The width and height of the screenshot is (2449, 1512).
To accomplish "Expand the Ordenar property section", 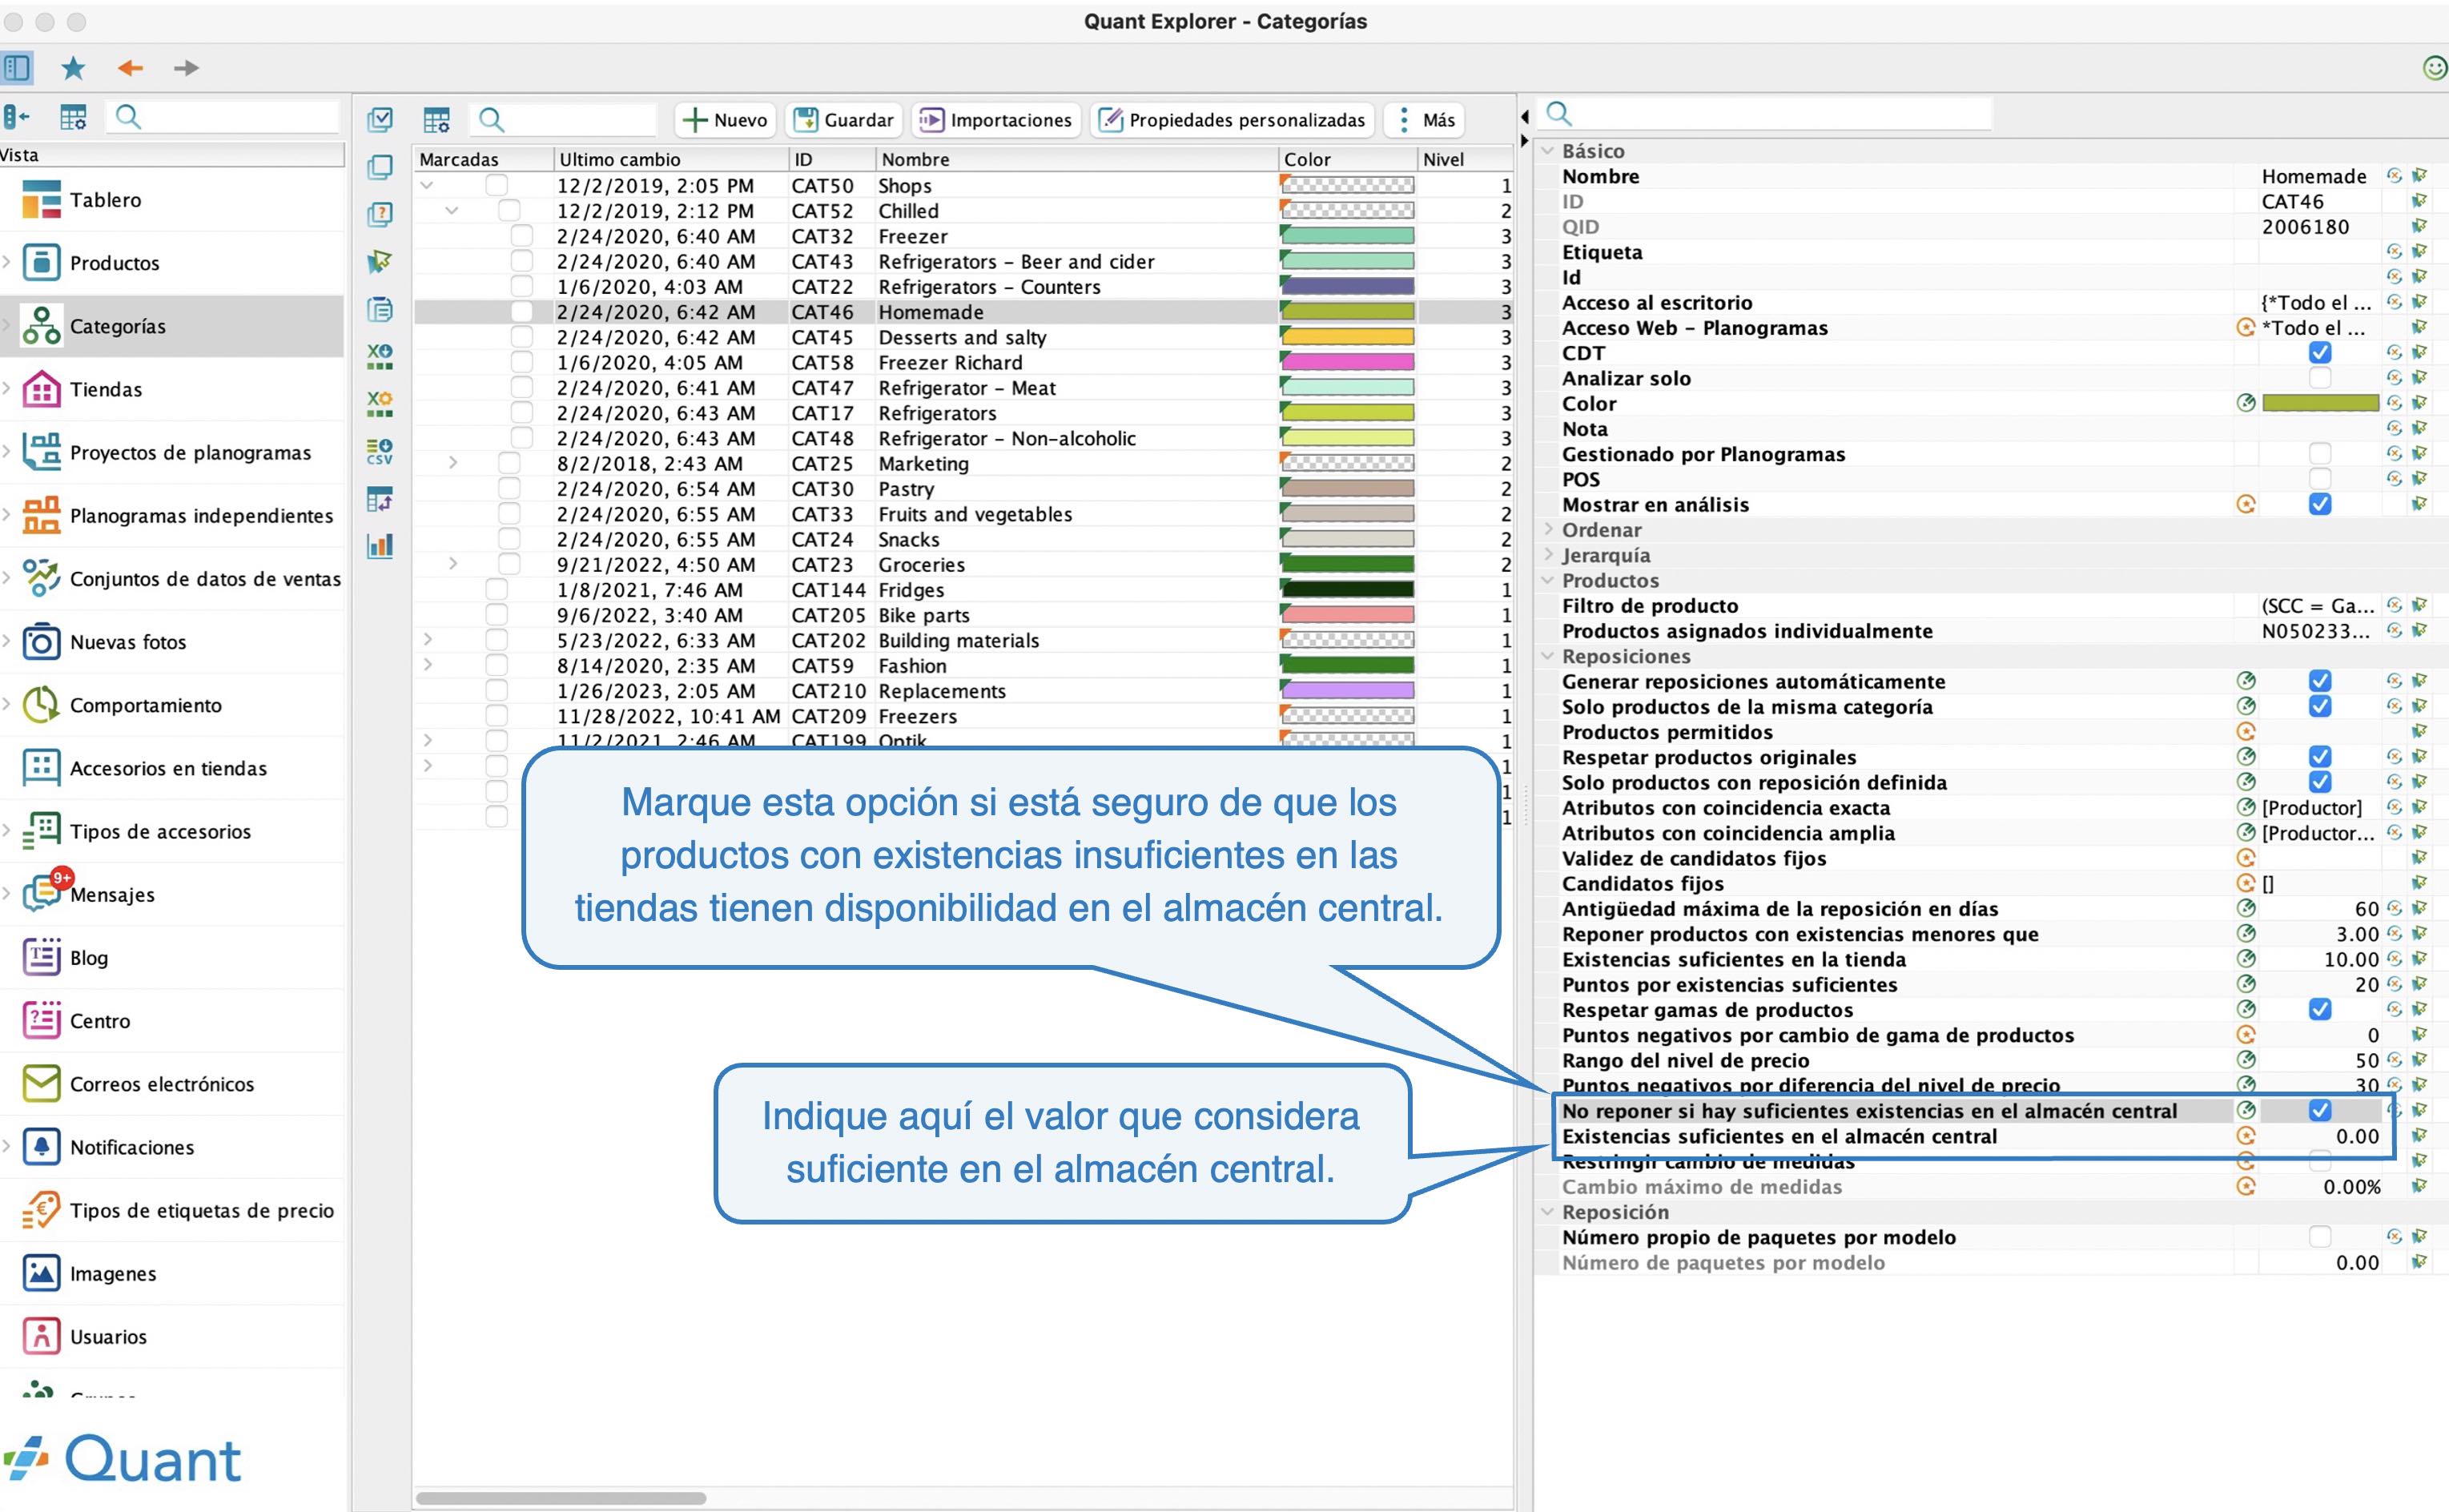I will point(1549,530).
